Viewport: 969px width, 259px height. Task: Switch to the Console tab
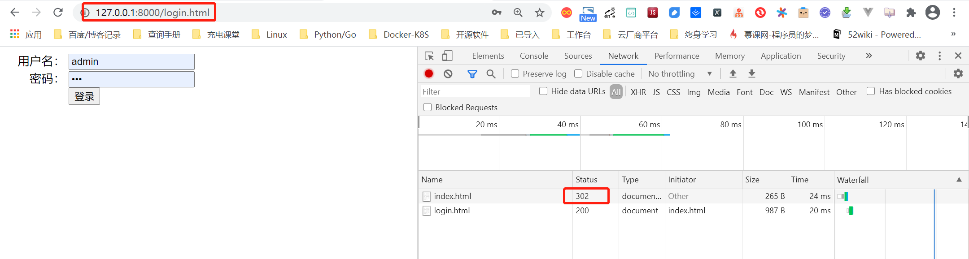pyautogui.click(x=534, y=56)
